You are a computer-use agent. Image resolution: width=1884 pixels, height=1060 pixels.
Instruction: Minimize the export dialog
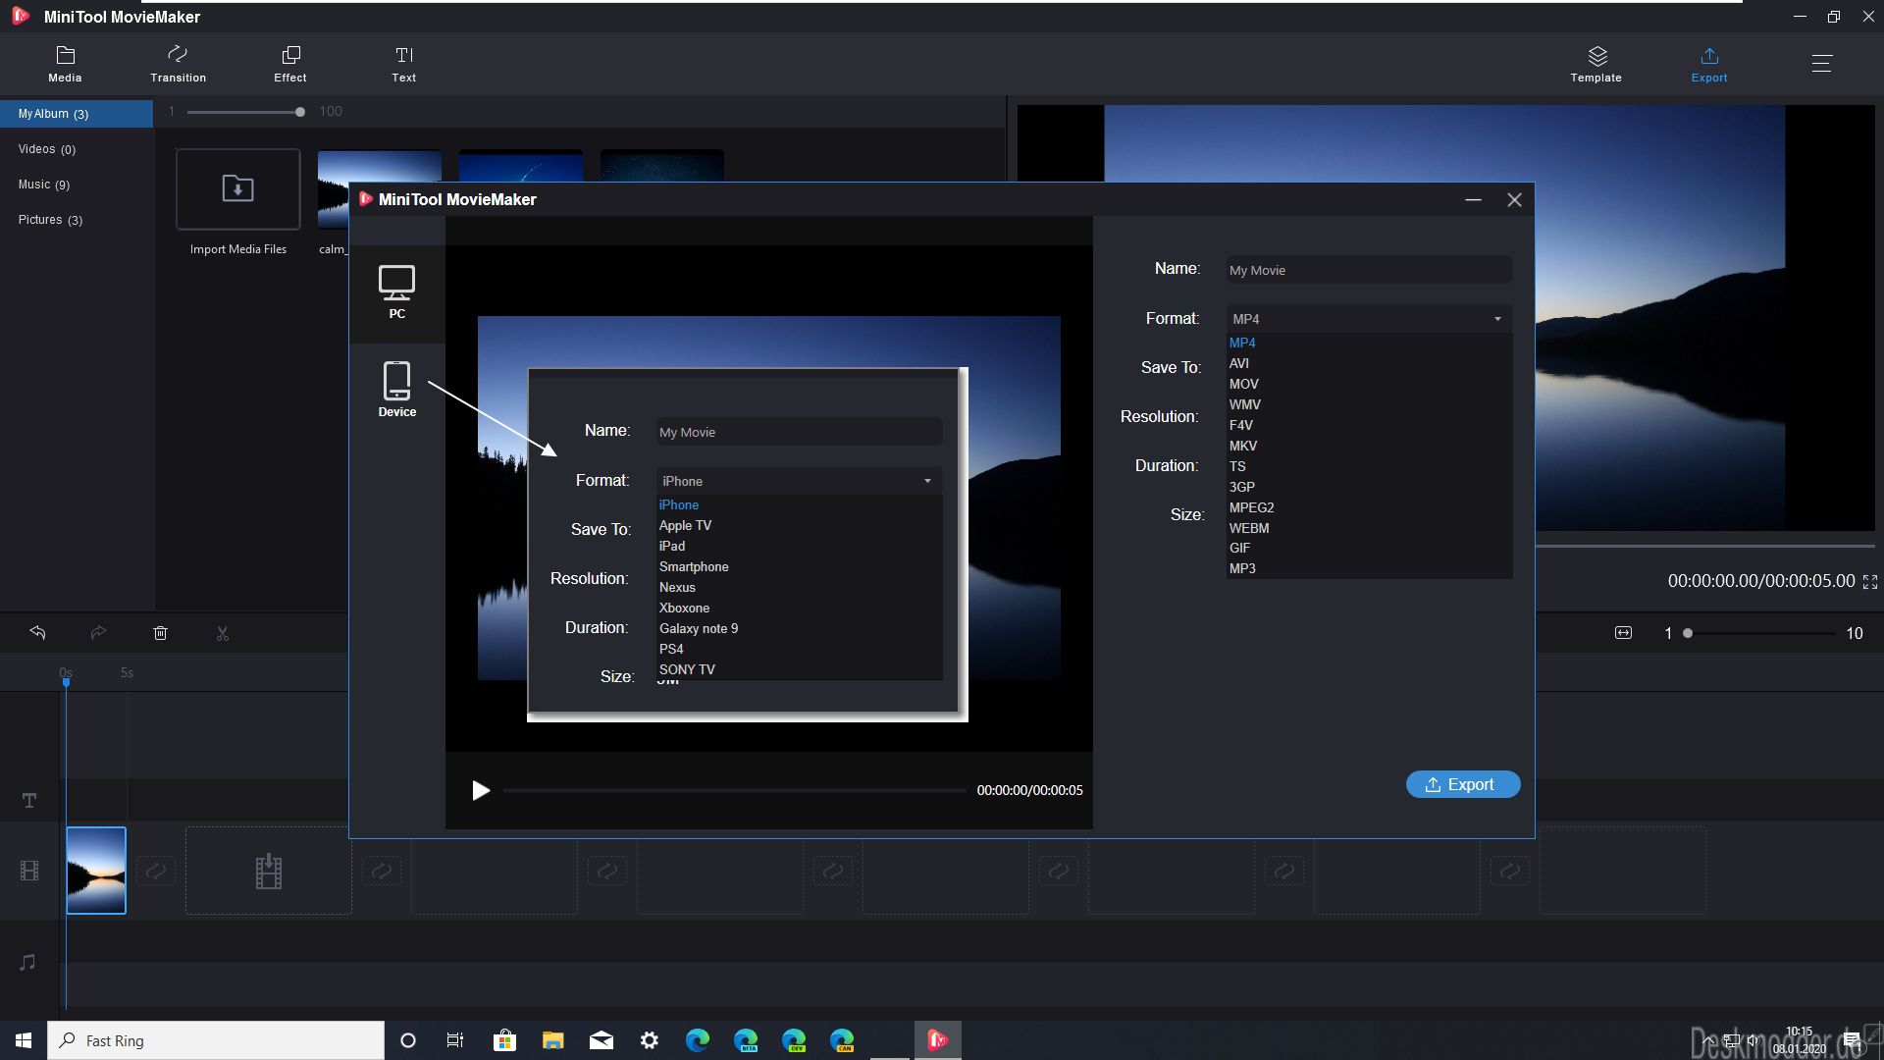pos(1473,200)
